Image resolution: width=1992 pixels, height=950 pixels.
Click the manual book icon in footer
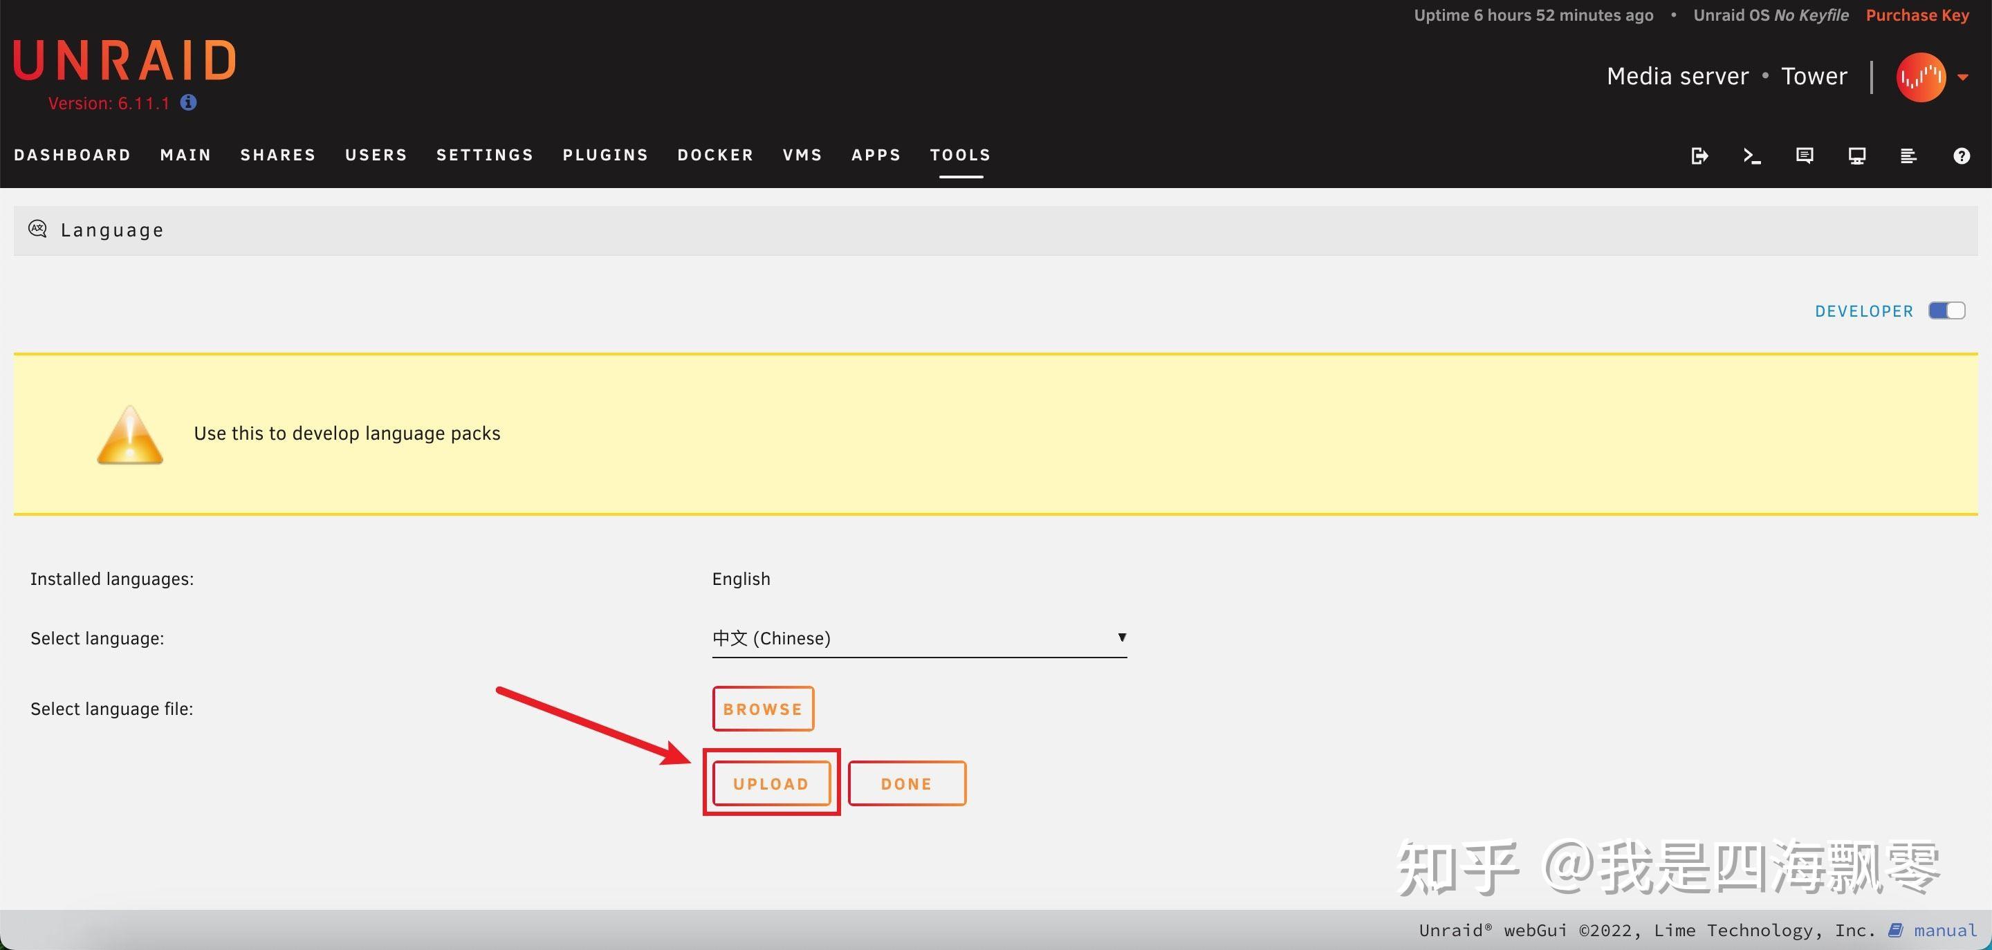[1895, 930]
